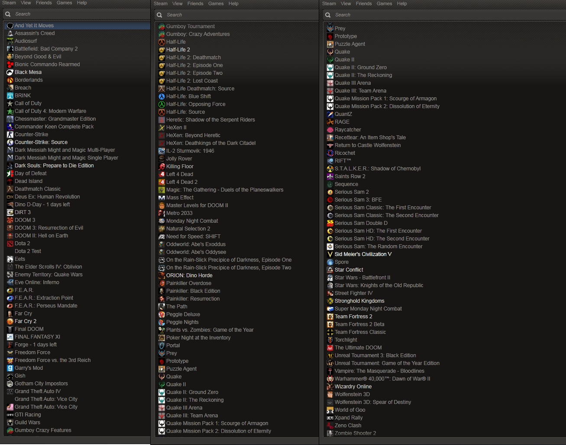Select Painkiller: Black Edition

pos(193,291)
